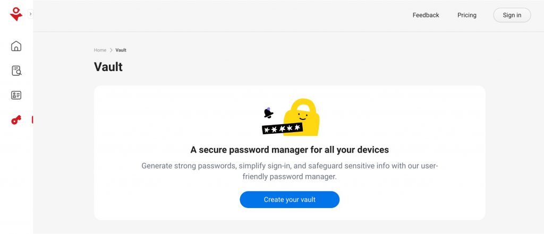This screenshot has width=544, height=234.
Task: Click the black bell illustration icon
Action: click(269, 112)
